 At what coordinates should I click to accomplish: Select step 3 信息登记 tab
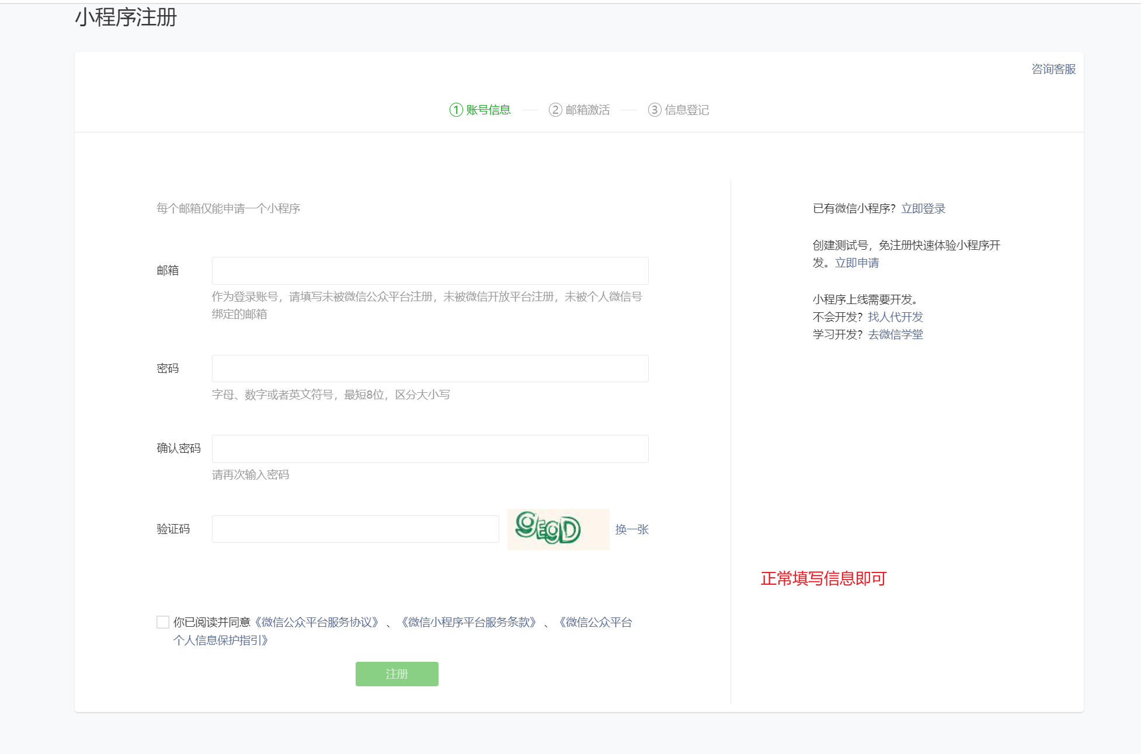679,110
